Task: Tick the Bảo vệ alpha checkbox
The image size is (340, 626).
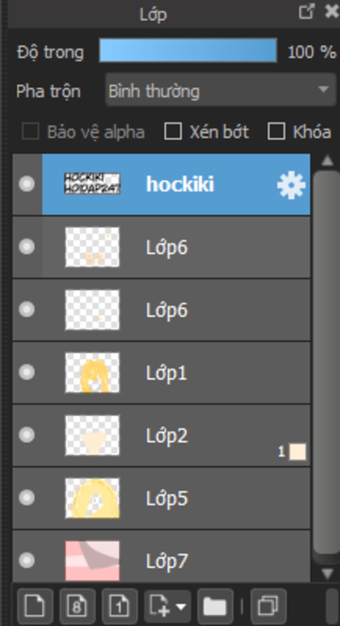Action: (31, 131)
